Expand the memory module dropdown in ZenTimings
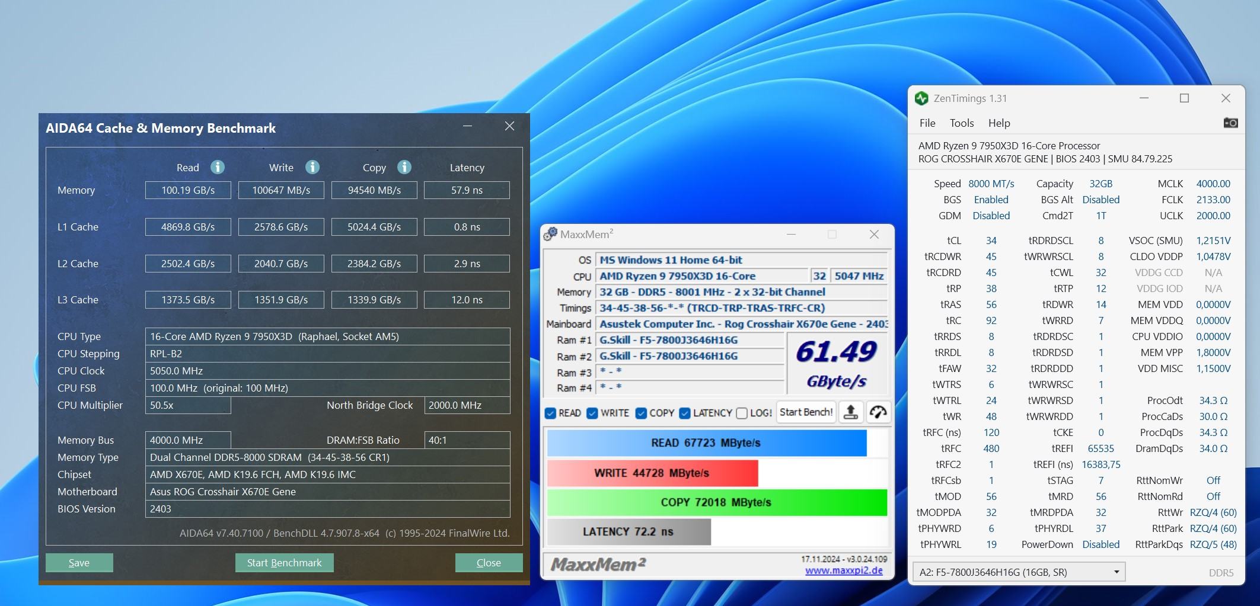This screenshot has height=606, width=1260. (x=1116, y=572)
